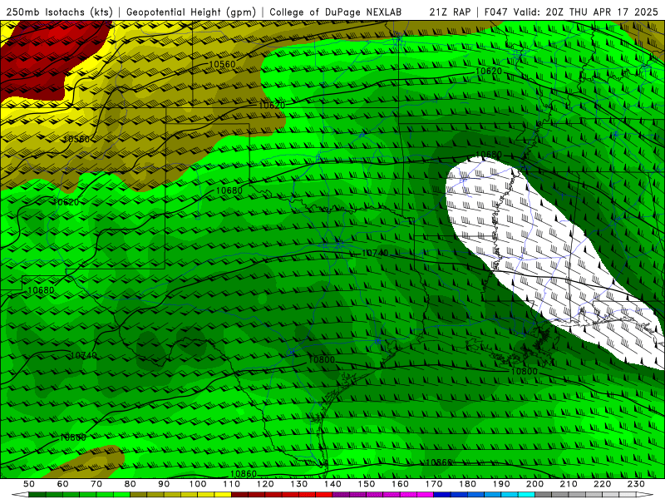Select the 150 value on the legend scale
The image size is (665, 499).
[x=367, y=484]
